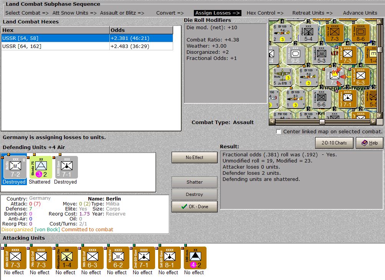
Task: Select the Kharkov militia 6-2 attacking unit
Action: pyautogui.click(x=118, y=258)
